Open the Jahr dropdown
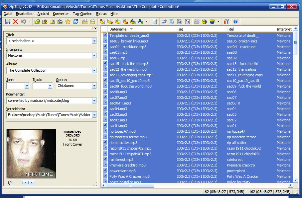302x198 pixels. 27,86
